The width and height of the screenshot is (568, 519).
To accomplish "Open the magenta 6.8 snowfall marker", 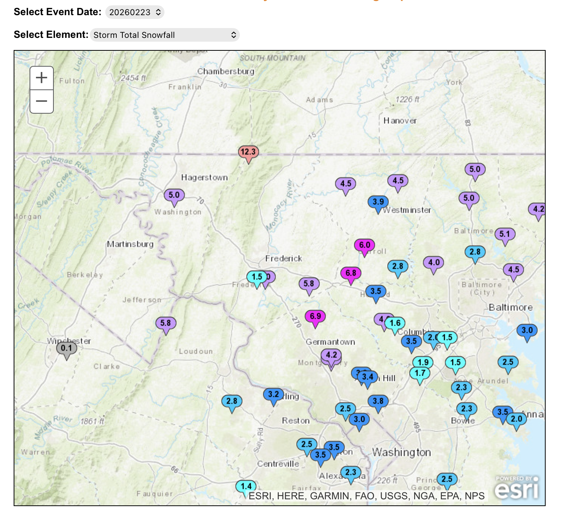I will (x=351, y=273).
